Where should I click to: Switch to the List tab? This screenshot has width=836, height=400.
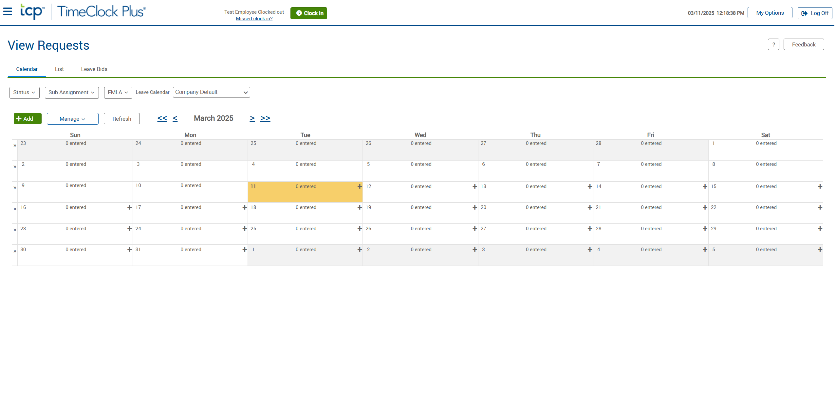(x=59, y=69)
